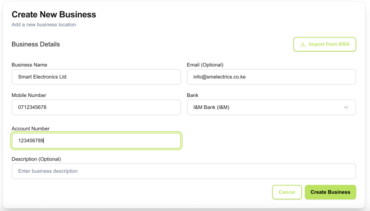The height and width of the screenshot is (211, 370).
Task: Click the Description (Optional) input field
Action: click(184, 171)
